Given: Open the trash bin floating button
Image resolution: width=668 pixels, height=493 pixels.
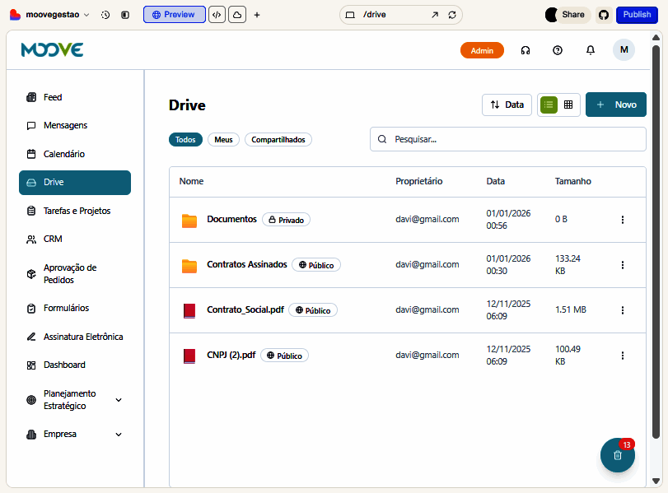Looking at the screenshot, I should [617, 455].
